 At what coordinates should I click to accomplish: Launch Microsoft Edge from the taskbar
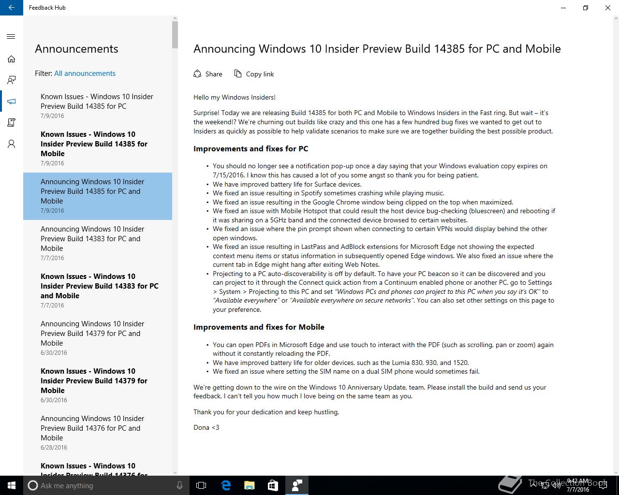[x=226, y=485]
